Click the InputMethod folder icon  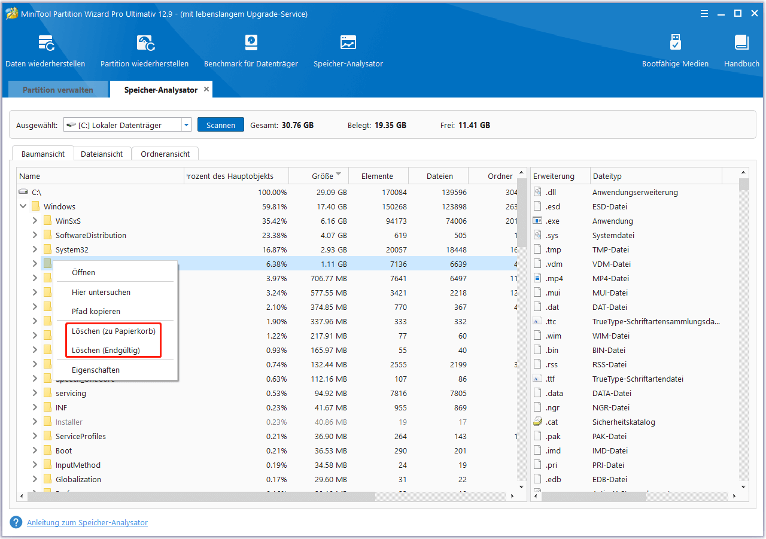click(47, 465)
